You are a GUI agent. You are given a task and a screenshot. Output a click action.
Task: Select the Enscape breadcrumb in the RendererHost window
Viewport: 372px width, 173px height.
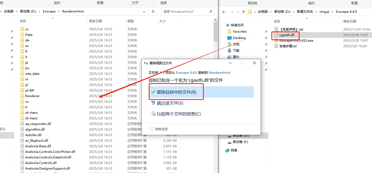pyautogui.click(x=49, y=11)
